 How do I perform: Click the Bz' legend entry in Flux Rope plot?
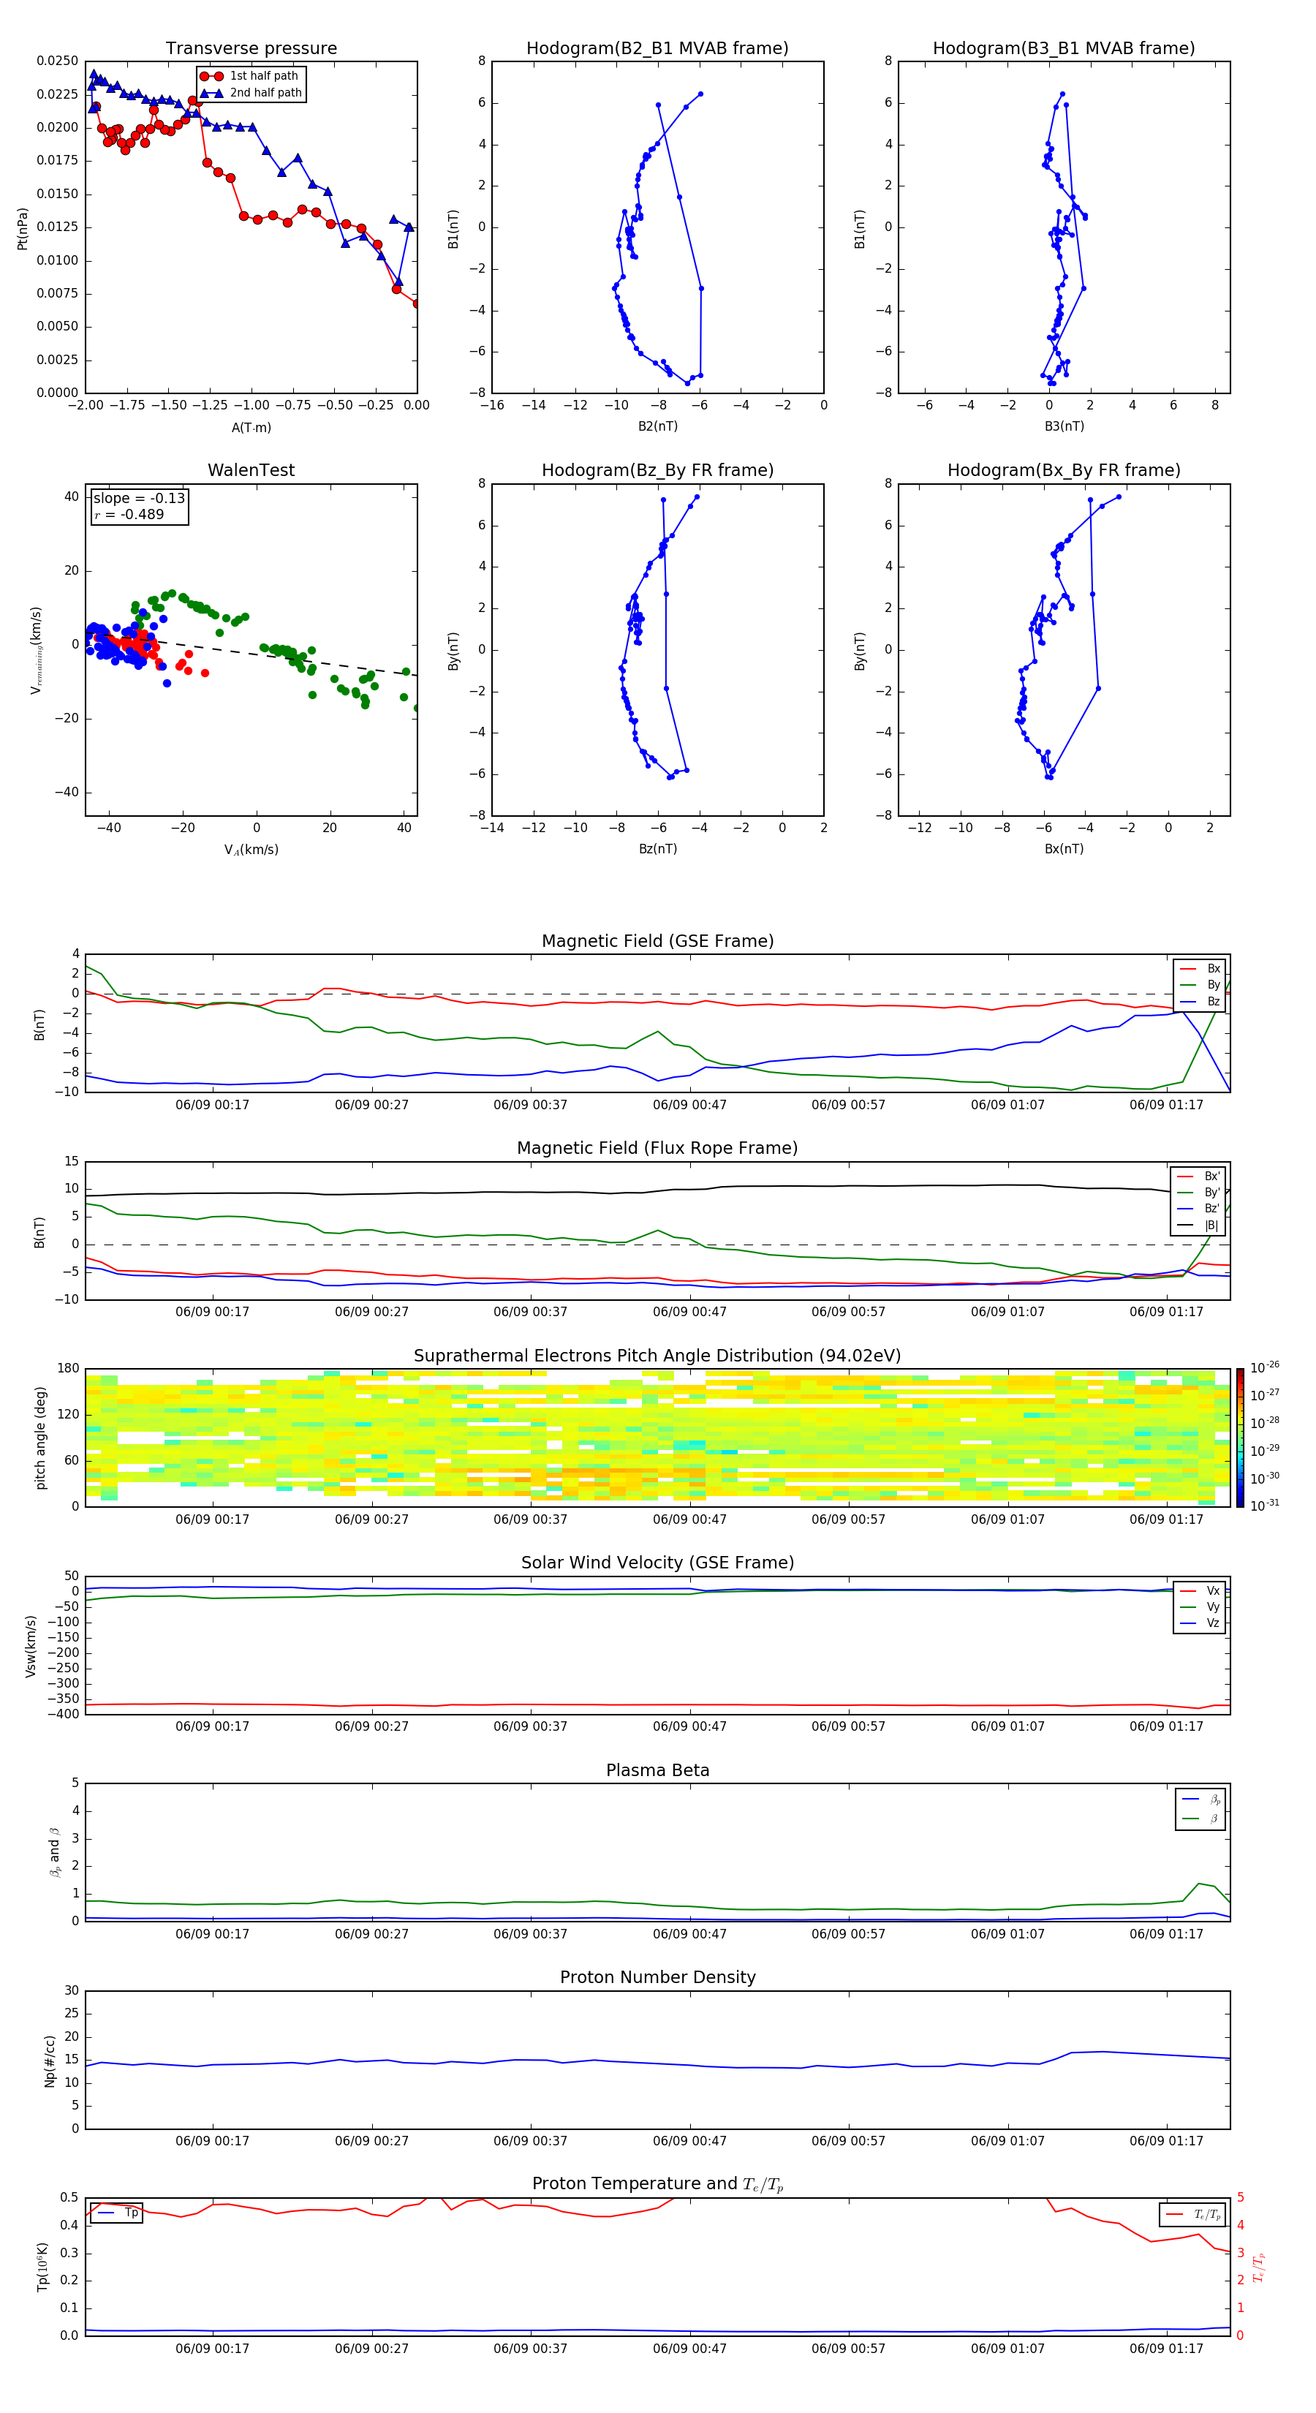click(x=1199, y=1209)
